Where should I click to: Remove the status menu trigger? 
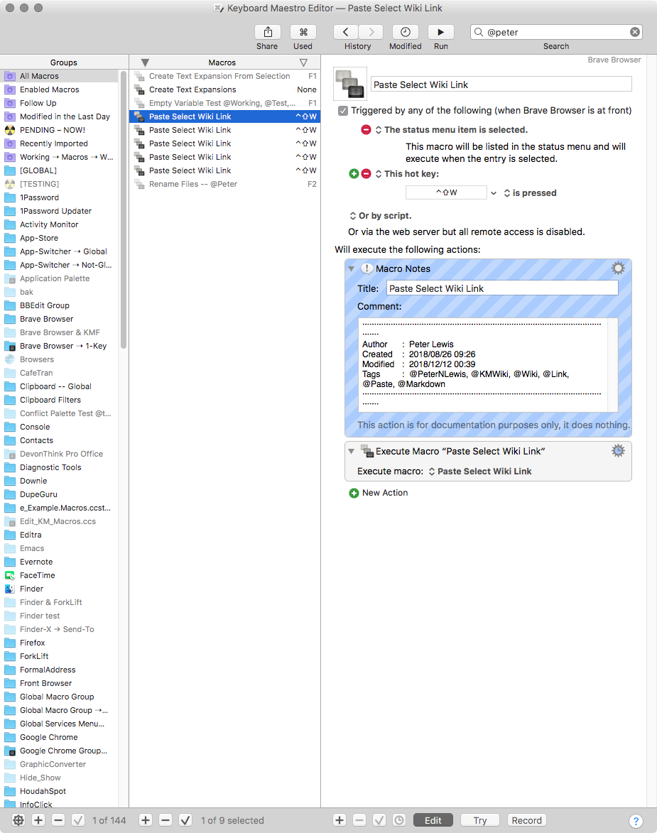[366, 130]
